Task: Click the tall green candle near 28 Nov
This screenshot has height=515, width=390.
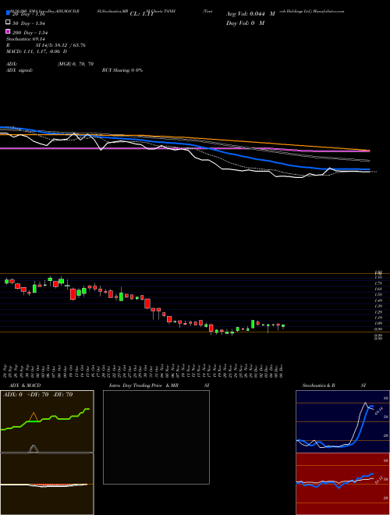Action: pos(253,324)
